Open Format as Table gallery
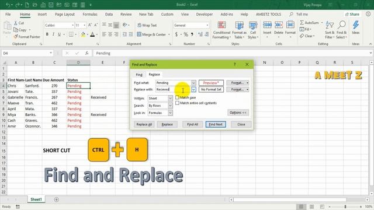374x210 pixels. pos(239,30)
